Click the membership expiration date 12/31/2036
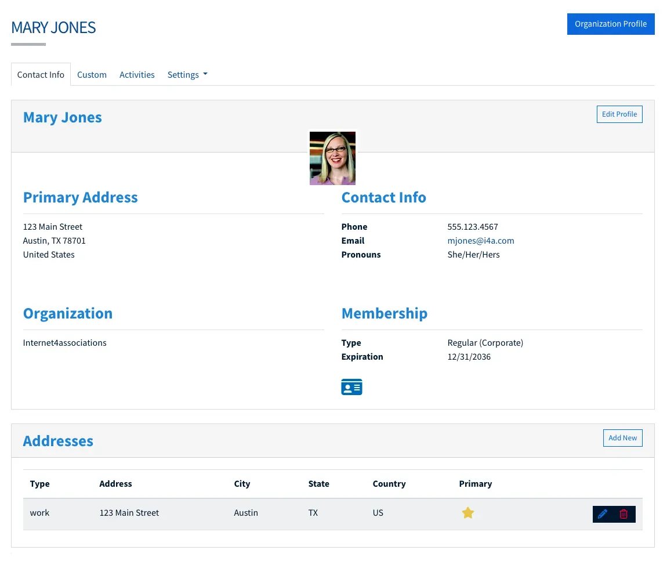 (469, 356)
